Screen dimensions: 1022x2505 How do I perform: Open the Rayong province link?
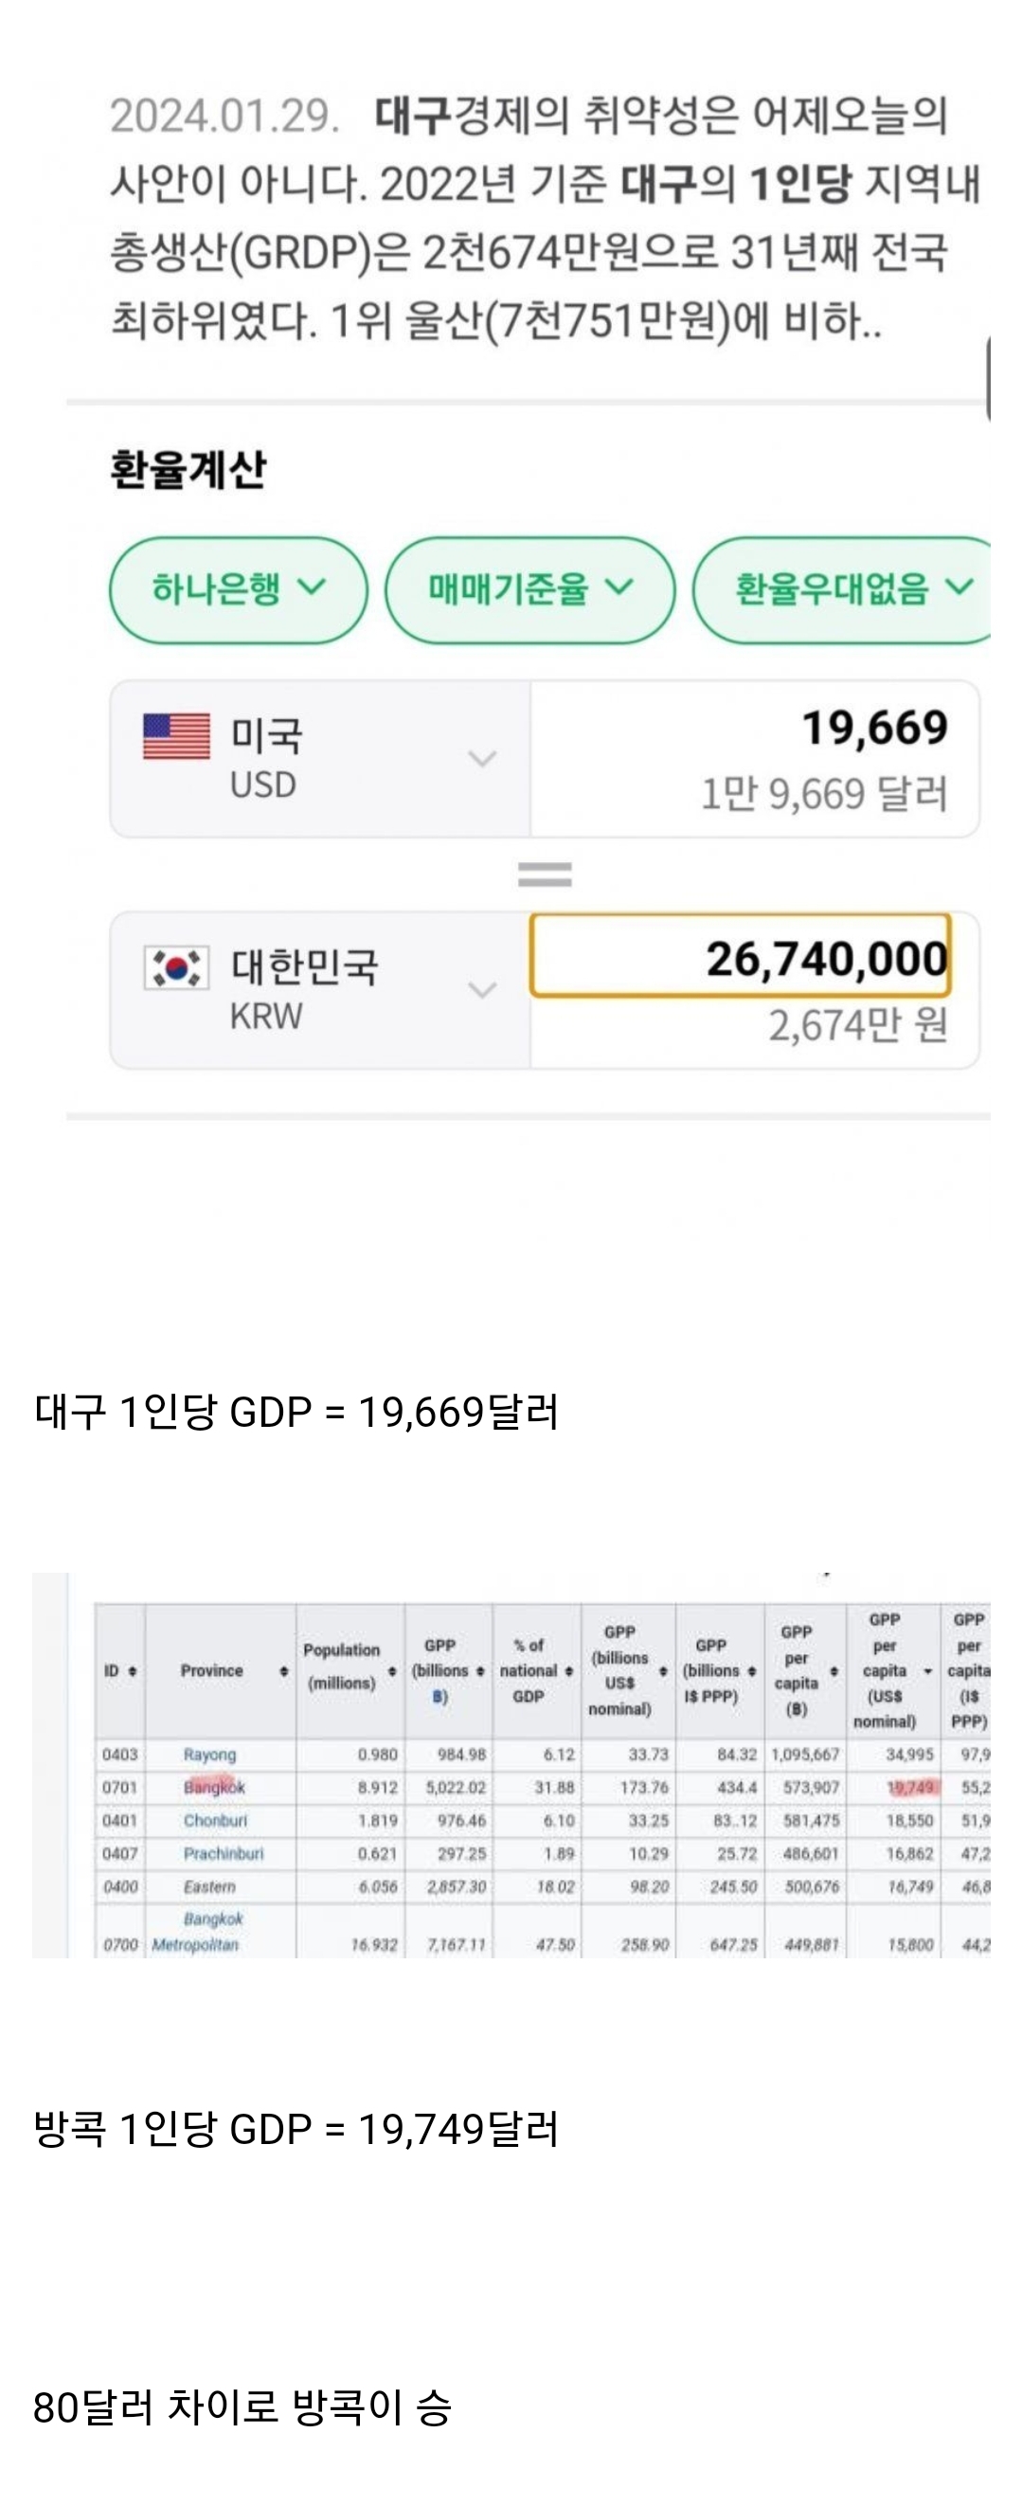pyautogui.click(x=210, y=1755)
